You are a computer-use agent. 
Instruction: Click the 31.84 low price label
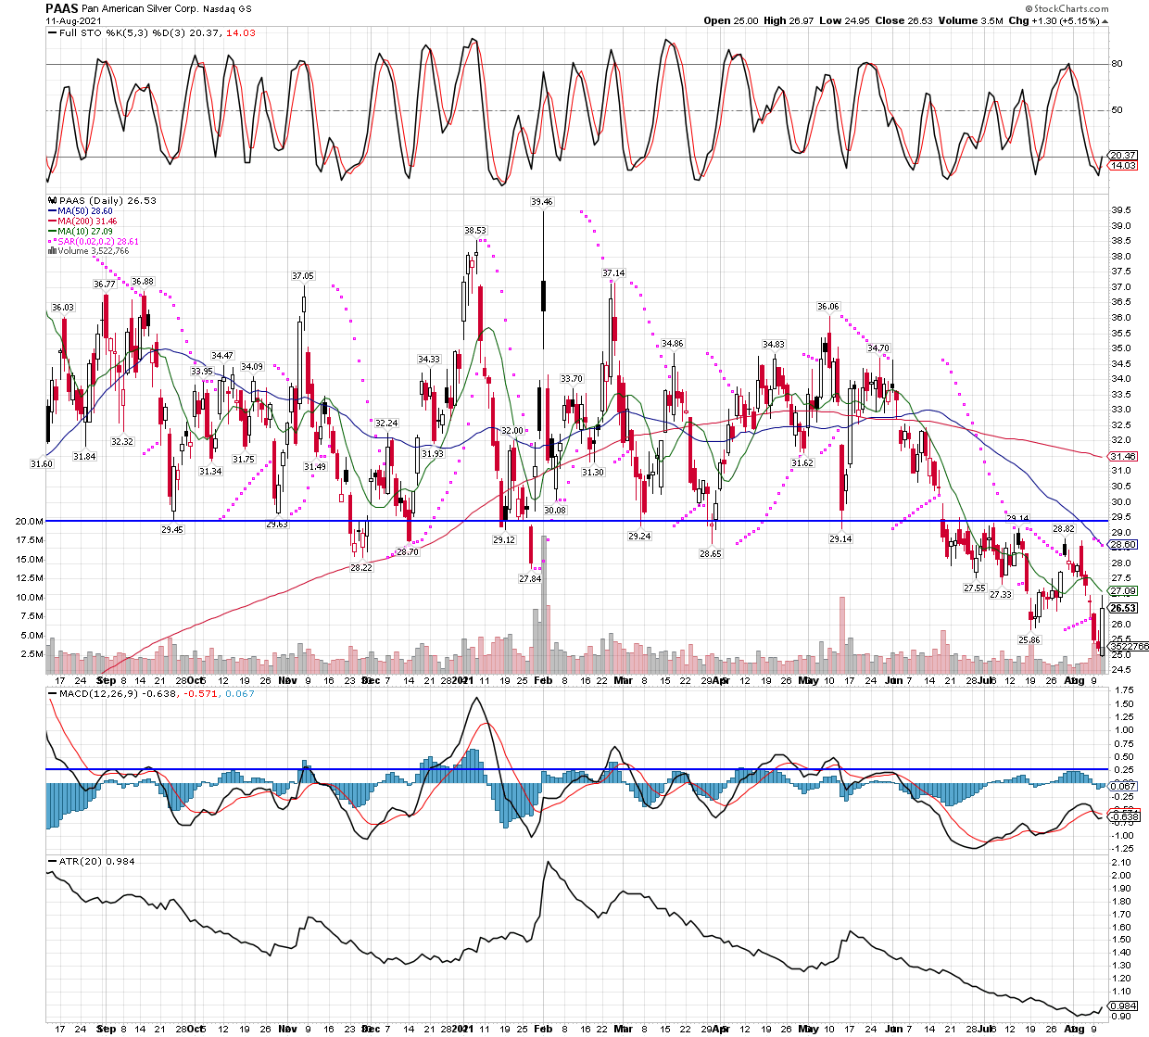tap(84, 457)
